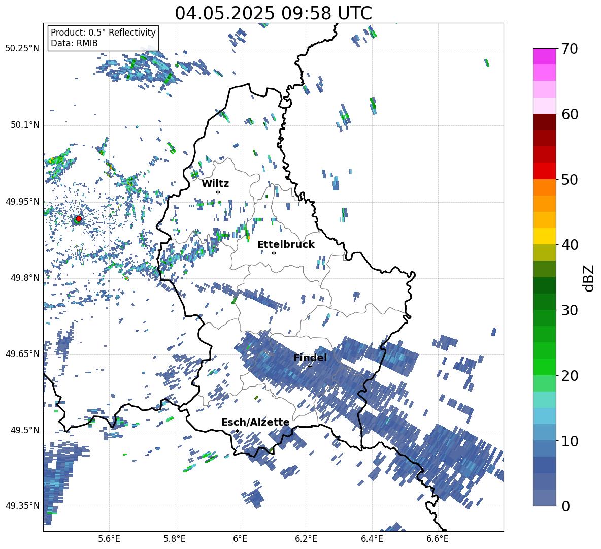Click the Ettelbruck city label
601x549 pixels.
pyautogui.click(x=286, y=245)
